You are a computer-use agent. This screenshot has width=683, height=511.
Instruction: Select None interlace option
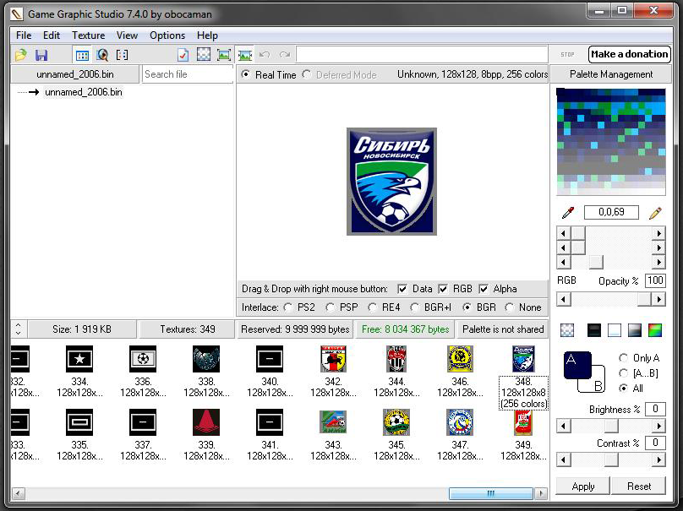tap(509, 307)
